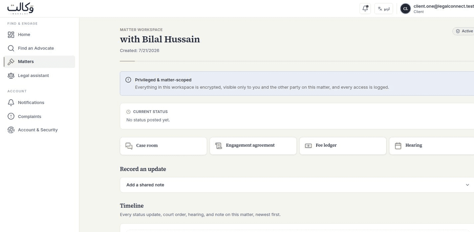Click the Wakalat logo

20,8
